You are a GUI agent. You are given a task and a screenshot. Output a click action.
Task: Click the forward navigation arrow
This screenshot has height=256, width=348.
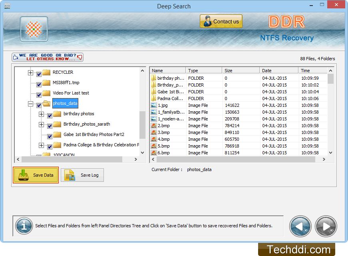(x=326, y=226)
